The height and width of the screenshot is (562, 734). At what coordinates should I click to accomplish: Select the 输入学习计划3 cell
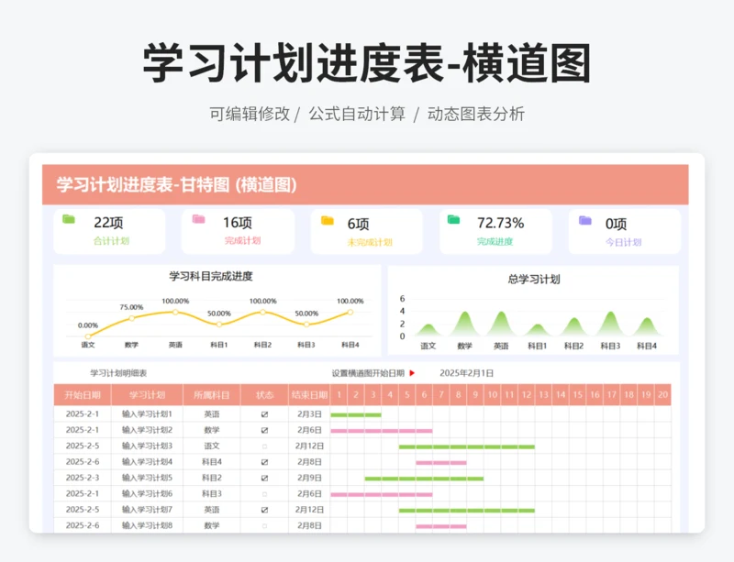147,446
